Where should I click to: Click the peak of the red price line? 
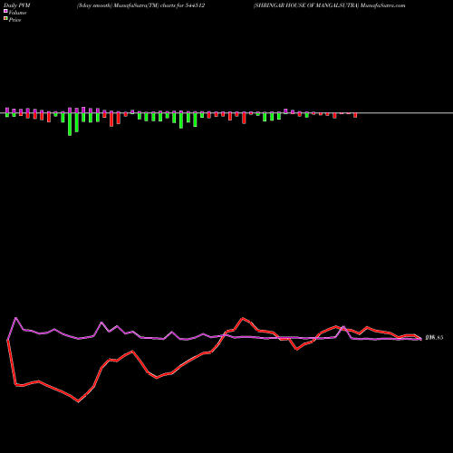pyautogui.click(x=243, y=318)
